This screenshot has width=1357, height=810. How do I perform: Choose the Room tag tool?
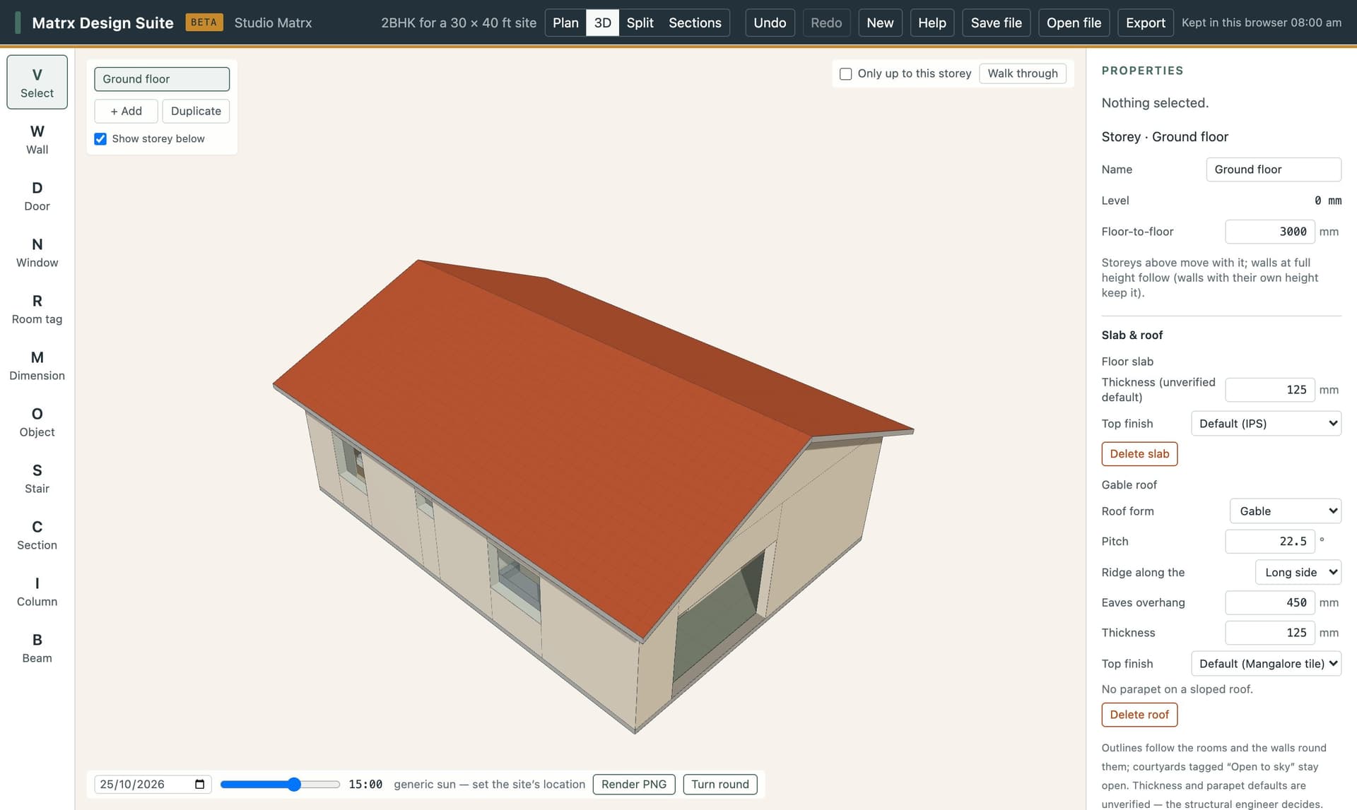[37, 309]
